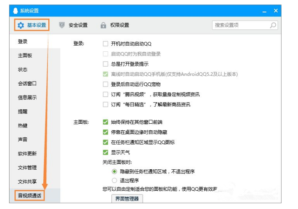Select 热键 in left sidebar
The image size is (298, 209).
click(x=23, y=125)
